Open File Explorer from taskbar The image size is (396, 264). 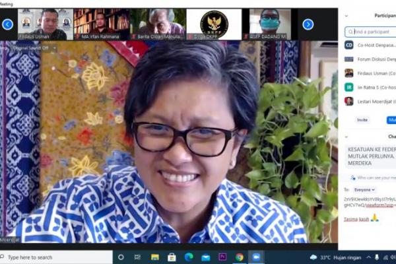pyautogui.click(x=155, y=257)
